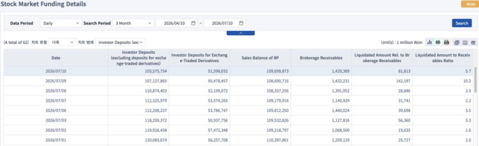Select the stacked table layout icon
This screenshot has width=479, height=146.
(457, 43)
